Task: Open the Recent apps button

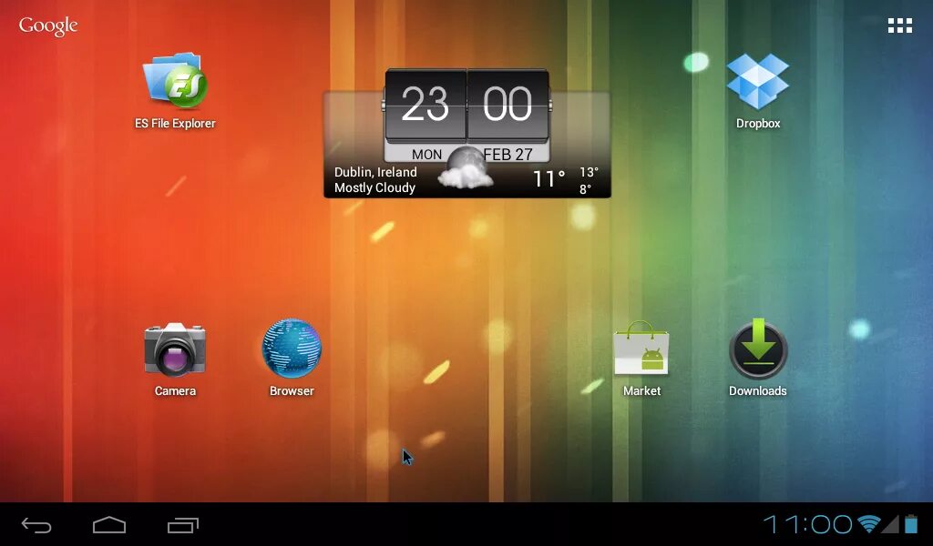Action: point(182,525)
